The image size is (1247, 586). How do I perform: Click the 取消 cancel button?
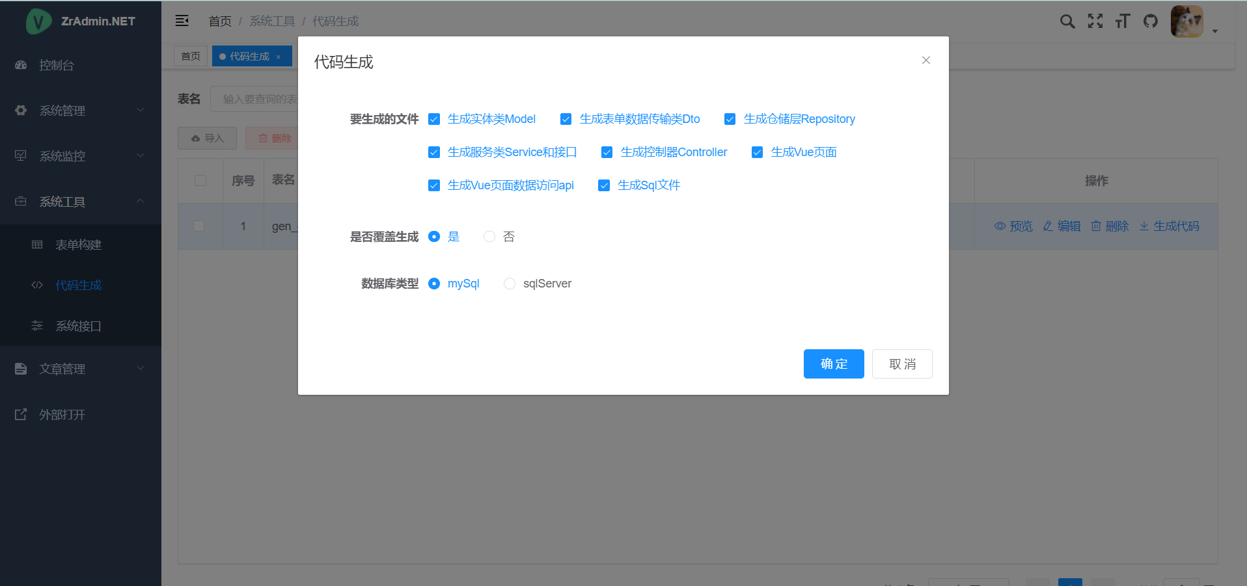click(x=902, y=364)
